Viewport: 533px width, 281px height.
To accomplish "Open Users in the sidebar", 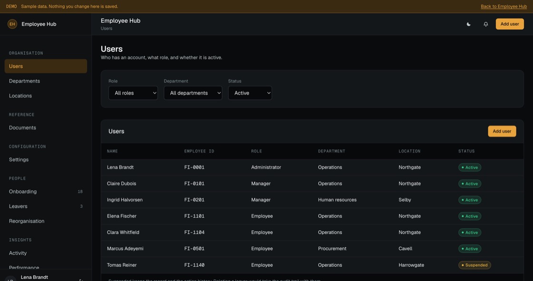I will point(46,66).
